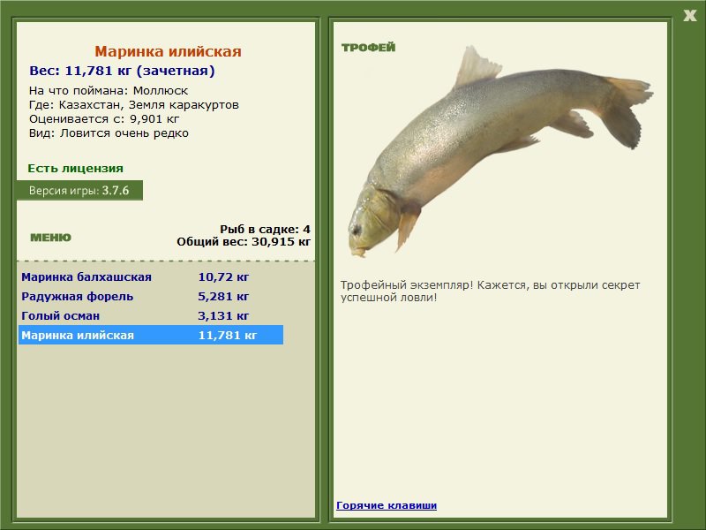Click the 10,72 кг weight entry
Image resolution: width=706 pixels, height=530 pixels.
(x=223, y=276)
